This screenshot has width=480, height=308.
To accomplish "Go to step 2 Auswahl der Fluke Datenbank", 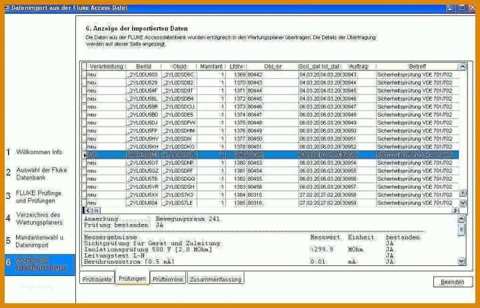I will (37, 173).
